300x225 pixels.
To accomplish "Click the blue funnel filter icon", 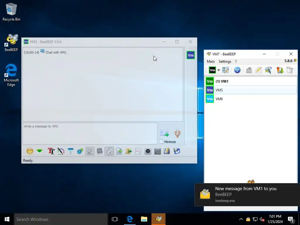I will [x=71, y=151].
